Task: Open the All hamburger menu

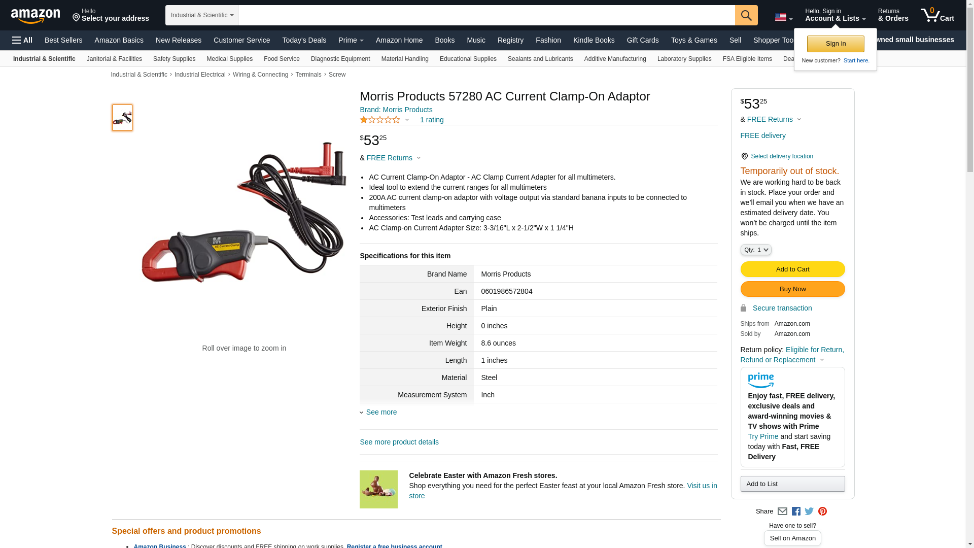Action: [22, 40]
